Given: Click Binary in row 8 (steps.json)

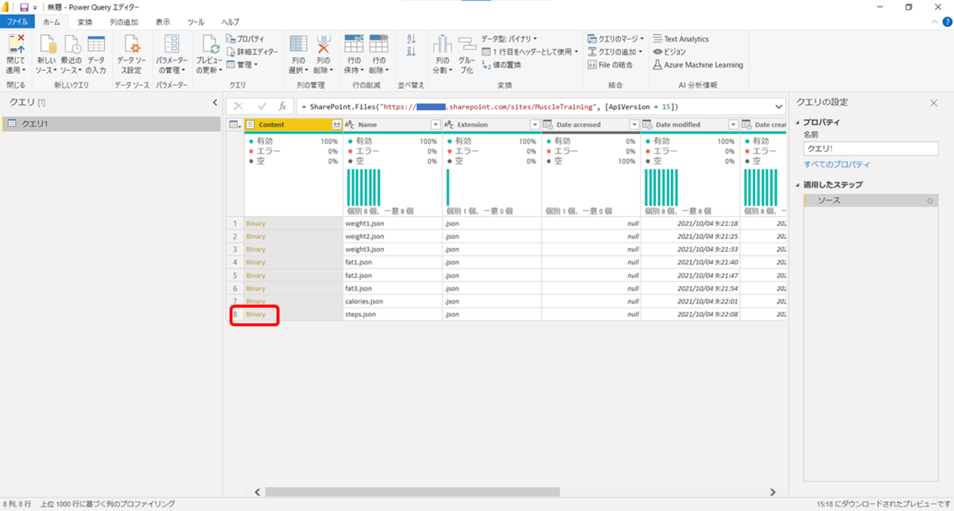Looking at the screenshot, I should tap(254, 315).
